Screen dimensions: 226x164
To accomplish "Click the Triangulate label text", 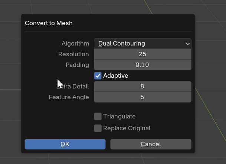I will tap(119, 116).
